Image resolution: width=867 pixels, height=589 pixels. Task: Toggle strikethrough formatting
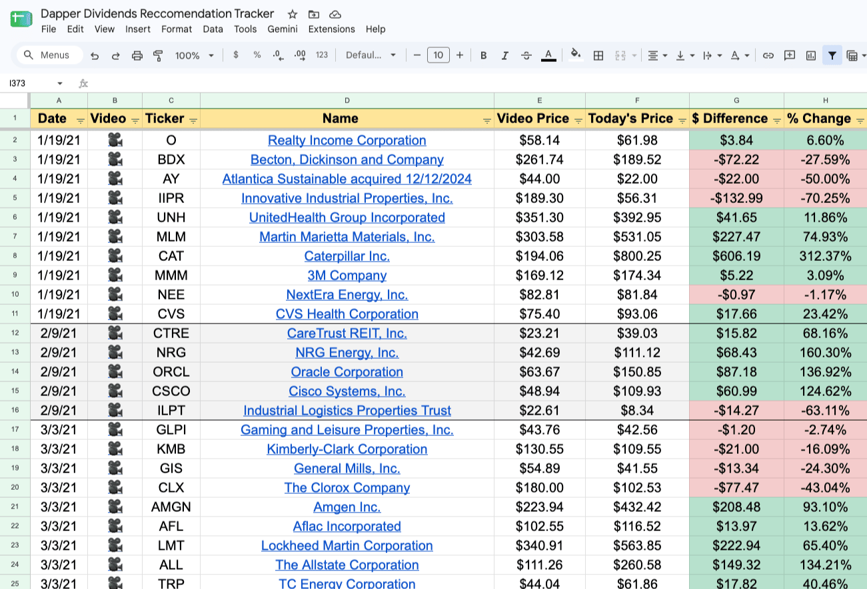[526, 55]
